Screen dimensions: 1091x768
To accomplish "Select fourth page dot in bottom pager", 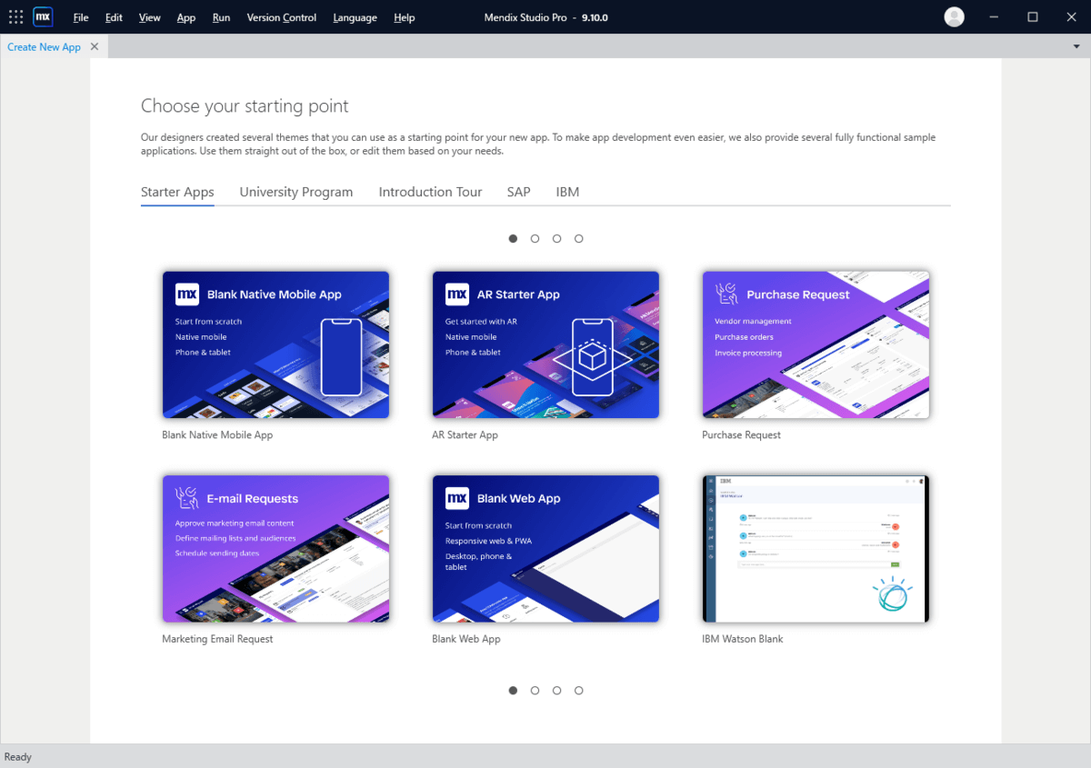I will (x=578, y=690).
